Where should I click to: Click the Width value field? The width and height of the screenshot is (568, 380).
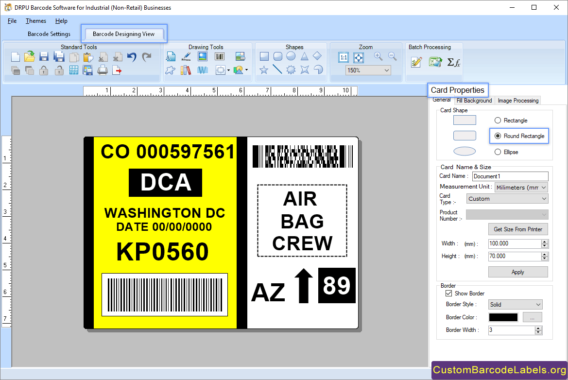[x=515, y=243]
